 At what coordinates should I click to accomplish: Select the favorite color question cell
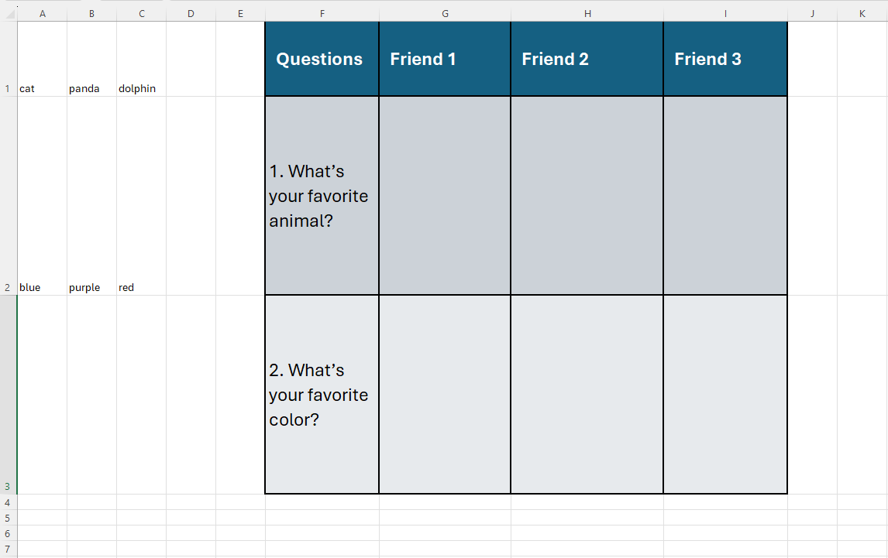tap(322, 395)
